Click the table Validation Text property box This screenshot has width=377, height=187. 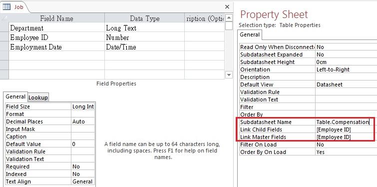[x=346, y=99]
